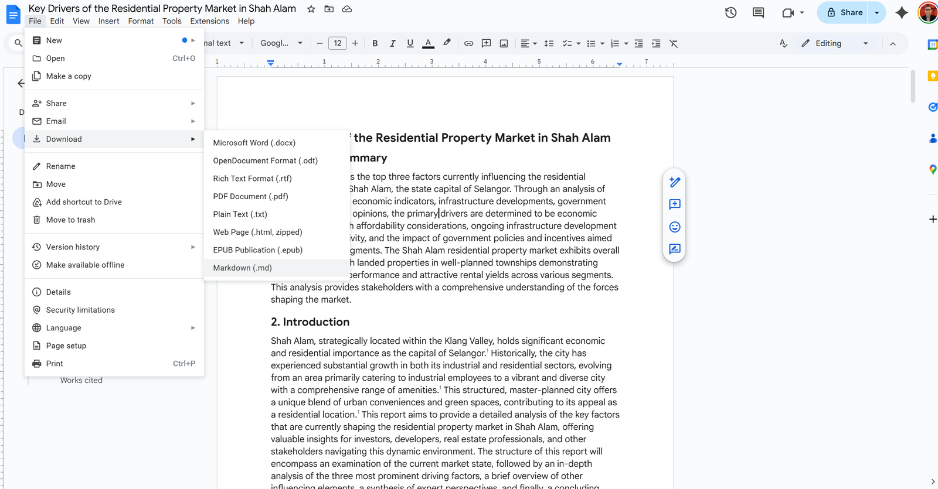The height and width of the screenshot is (489, 938).
Task: Open the font family dropdown
Action: click(x=281, y=43)
